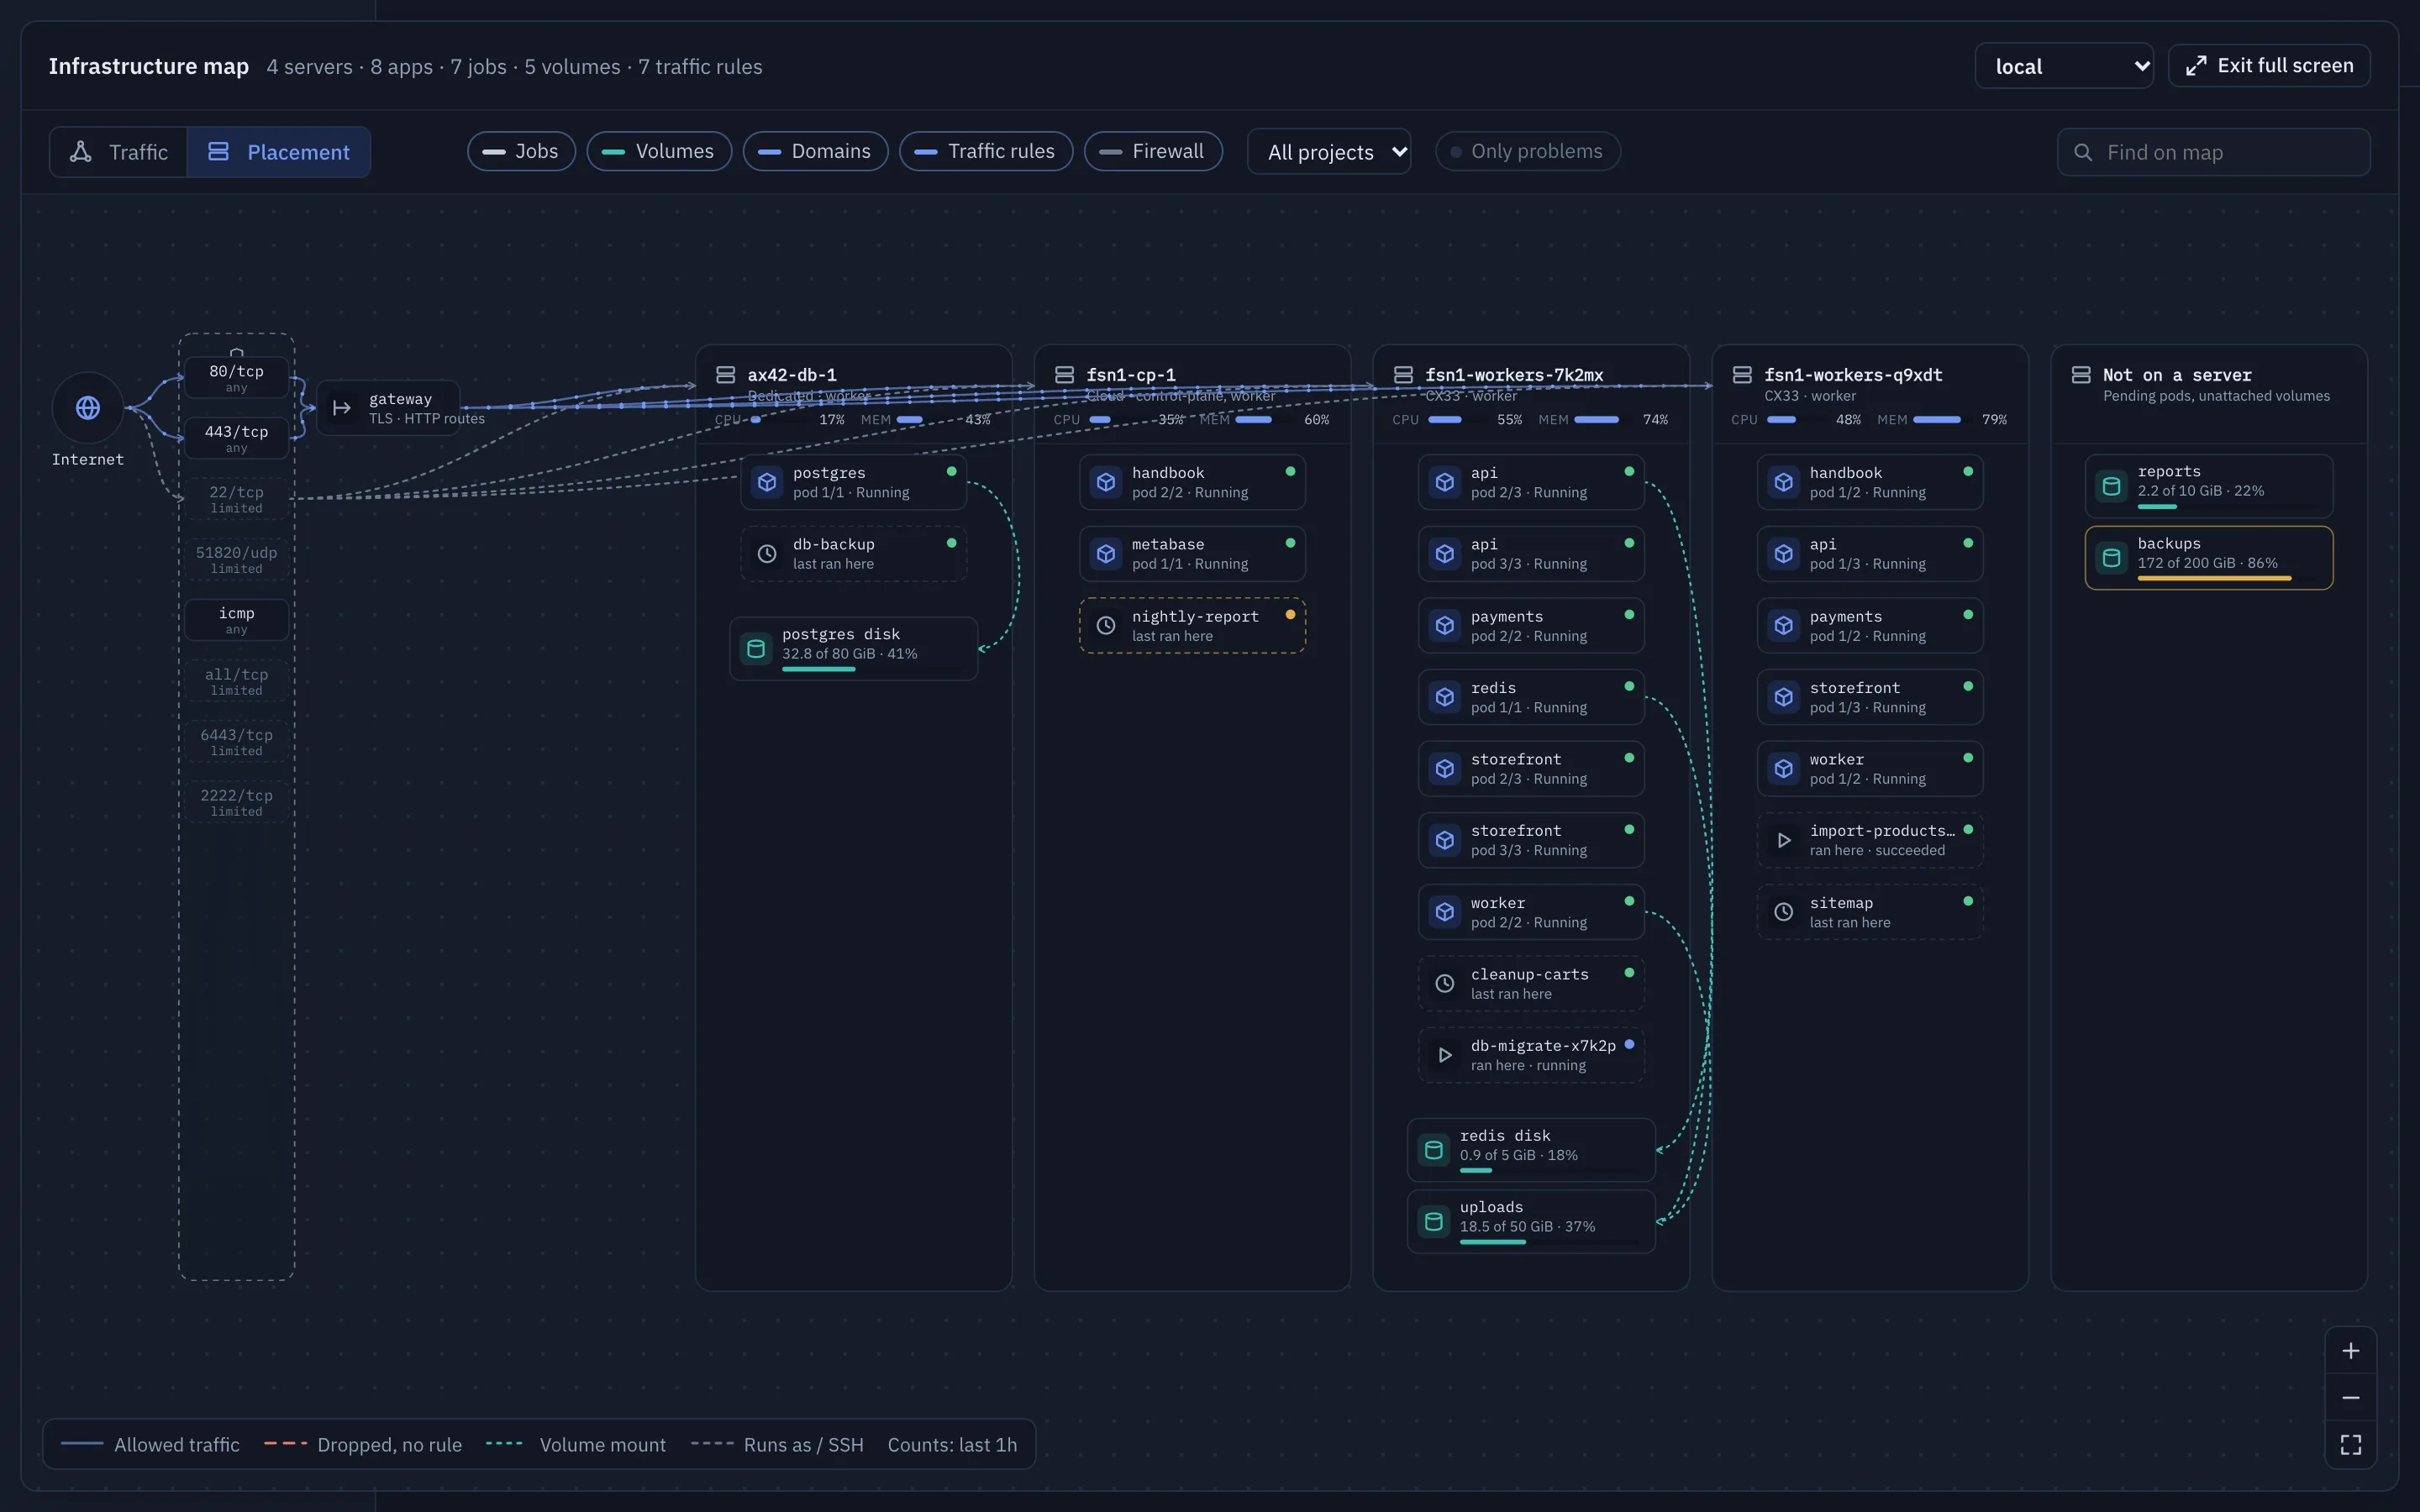Select the 22/tcp limited rule
The image size is (2420, 1512).
click(x=237, y=499)
